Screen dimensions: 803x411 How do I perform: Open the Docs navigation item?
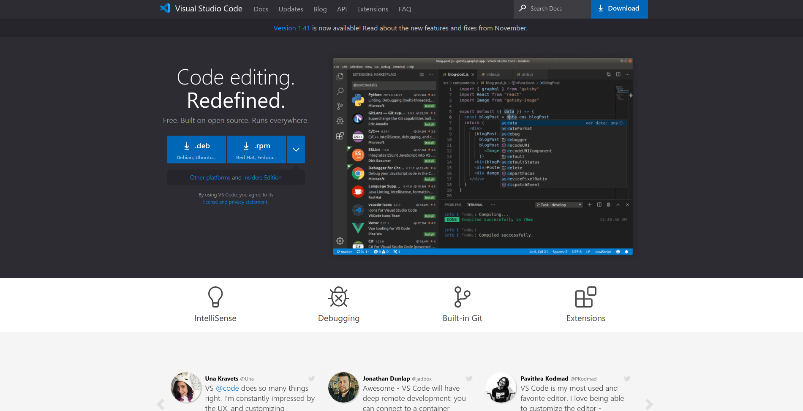pyautogui.click(x=261, y=9)
